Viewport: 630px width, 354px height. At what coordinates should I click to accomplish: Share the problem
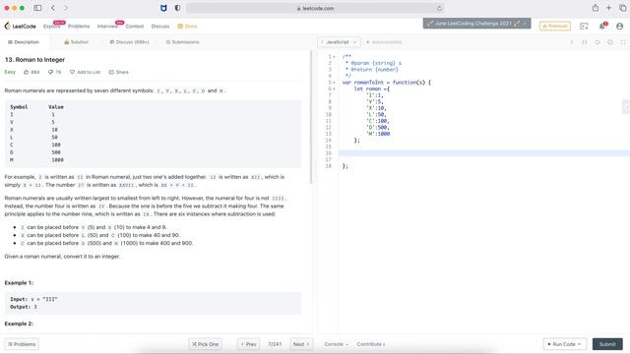click(x=118, y=72)
